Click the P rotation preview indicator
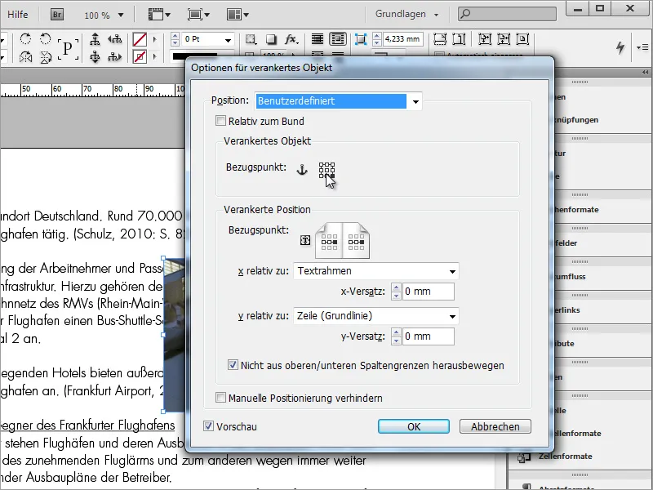Screen dimensions: 653x490 pyautogui.click(x=68, y=48)
